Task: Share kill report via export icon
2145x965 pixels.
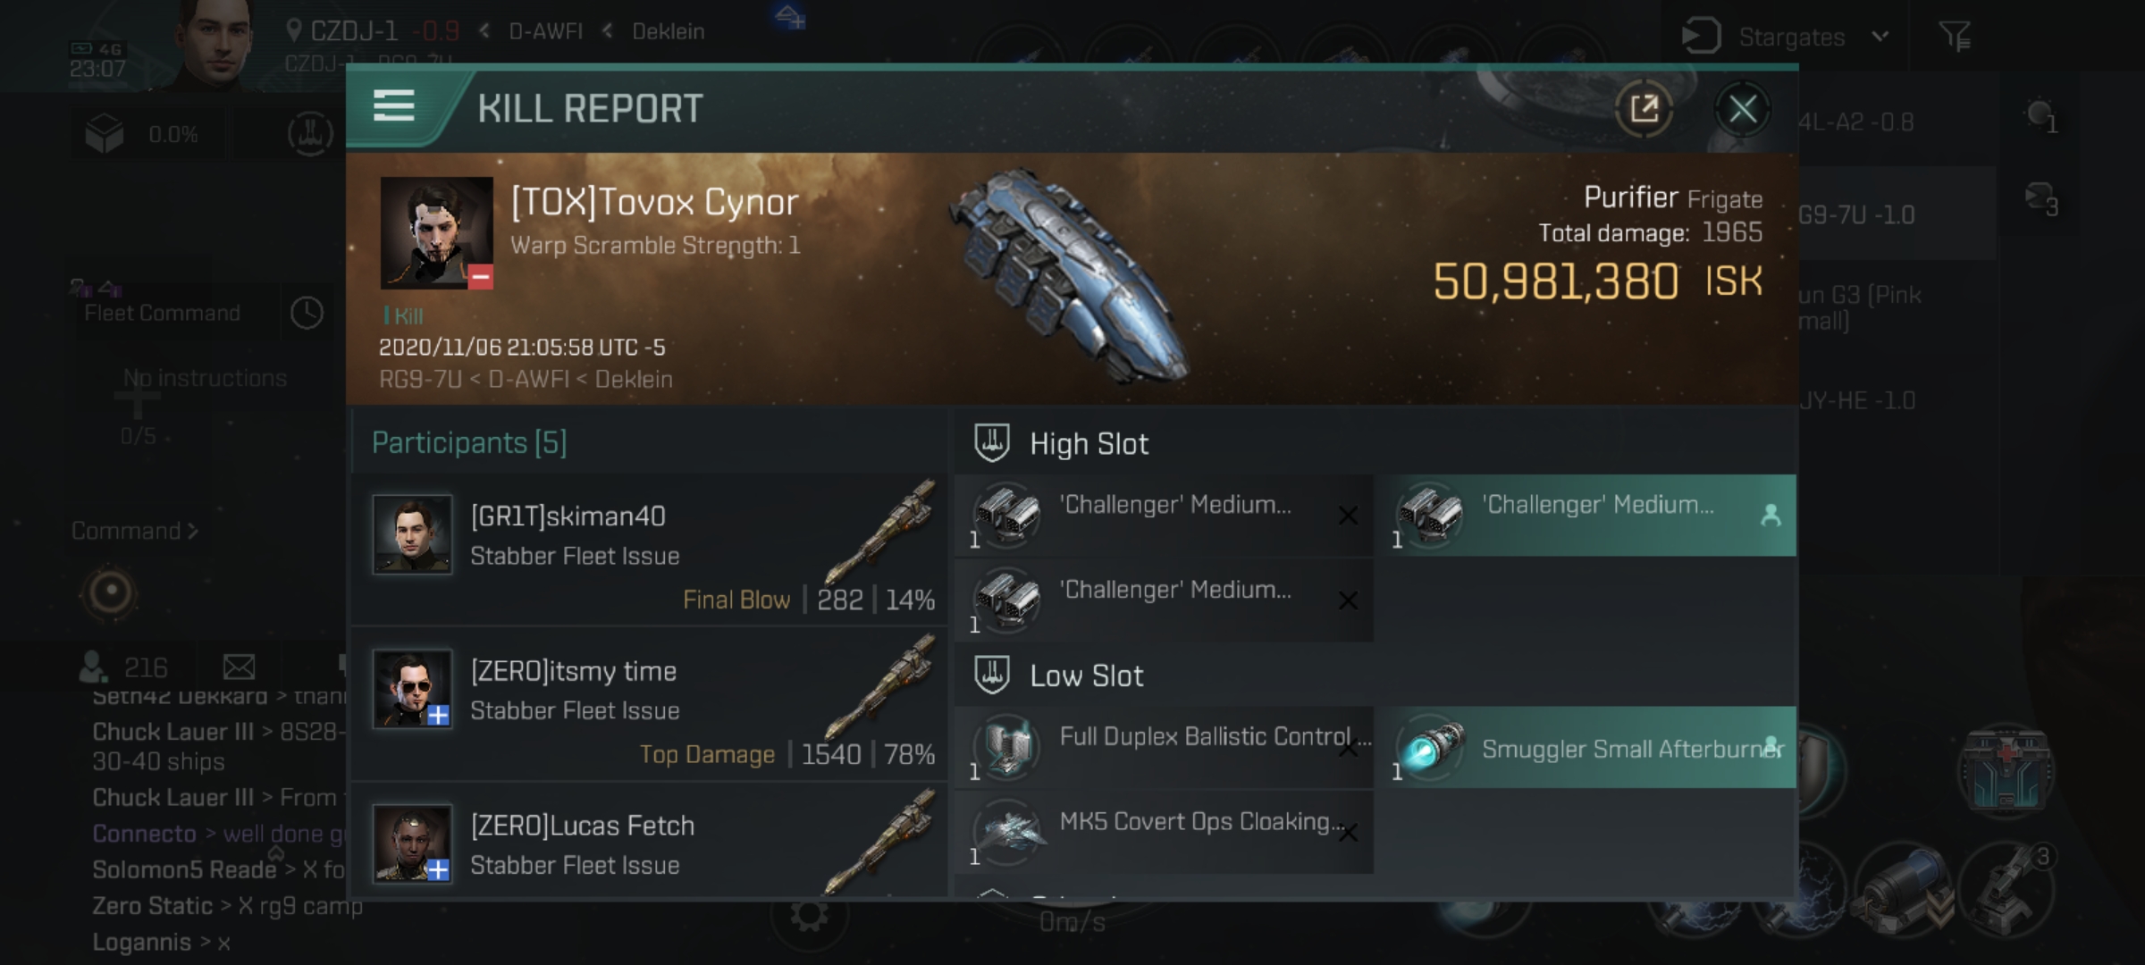Action: (1644, 109)
